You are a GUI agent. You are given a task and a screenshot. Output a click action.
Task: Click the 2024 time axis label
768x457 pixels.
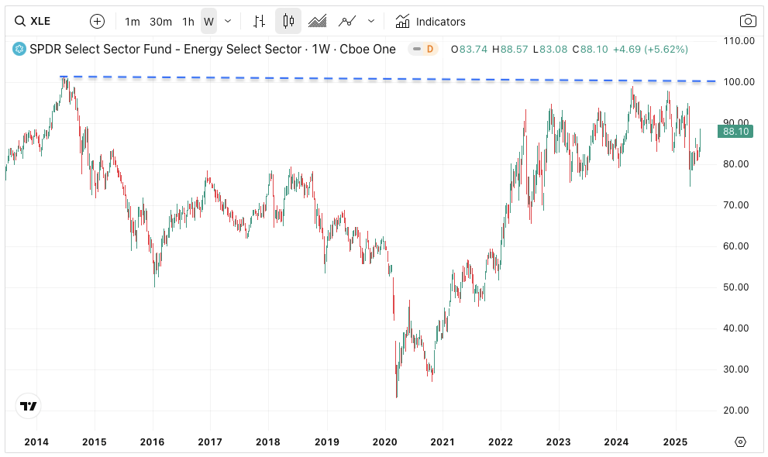[616, 442]
